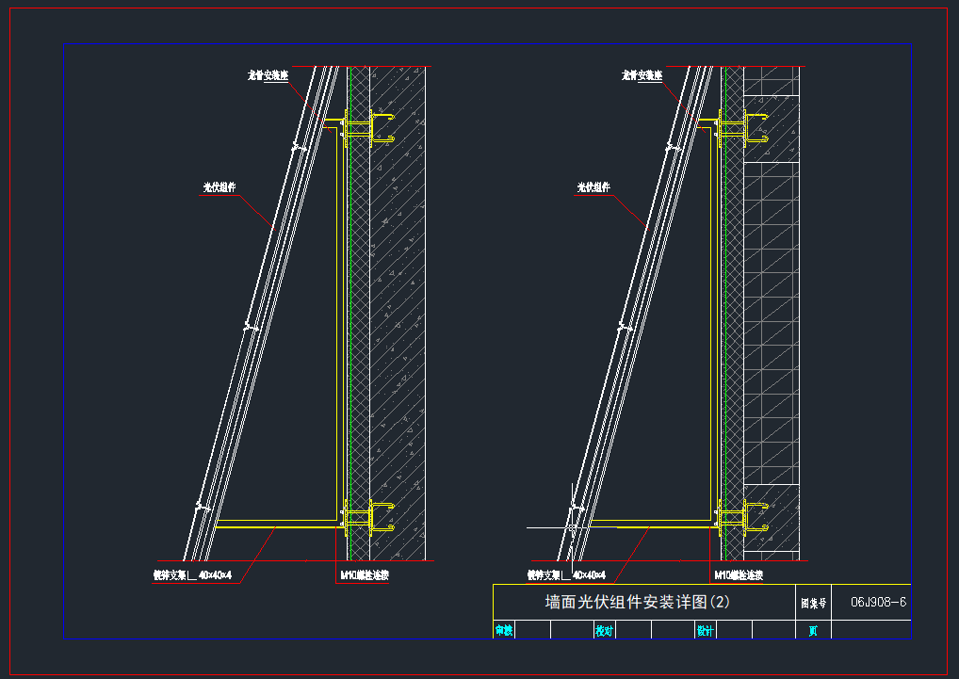Click the title text 墙面光伏组件安装详图(2)
This screenshot has width=959, height=679.
click(x=638, y=602)
